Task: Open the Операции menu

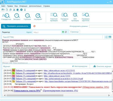Action: (23, 6)
